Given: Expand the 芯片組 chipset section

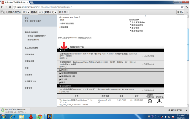Looking at the screenshot, I should click(111, 79).
